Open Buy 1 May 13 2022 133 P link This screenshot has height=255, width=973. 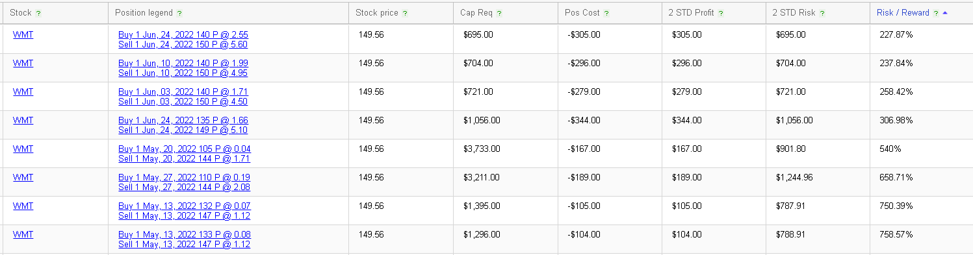[184, 234]
